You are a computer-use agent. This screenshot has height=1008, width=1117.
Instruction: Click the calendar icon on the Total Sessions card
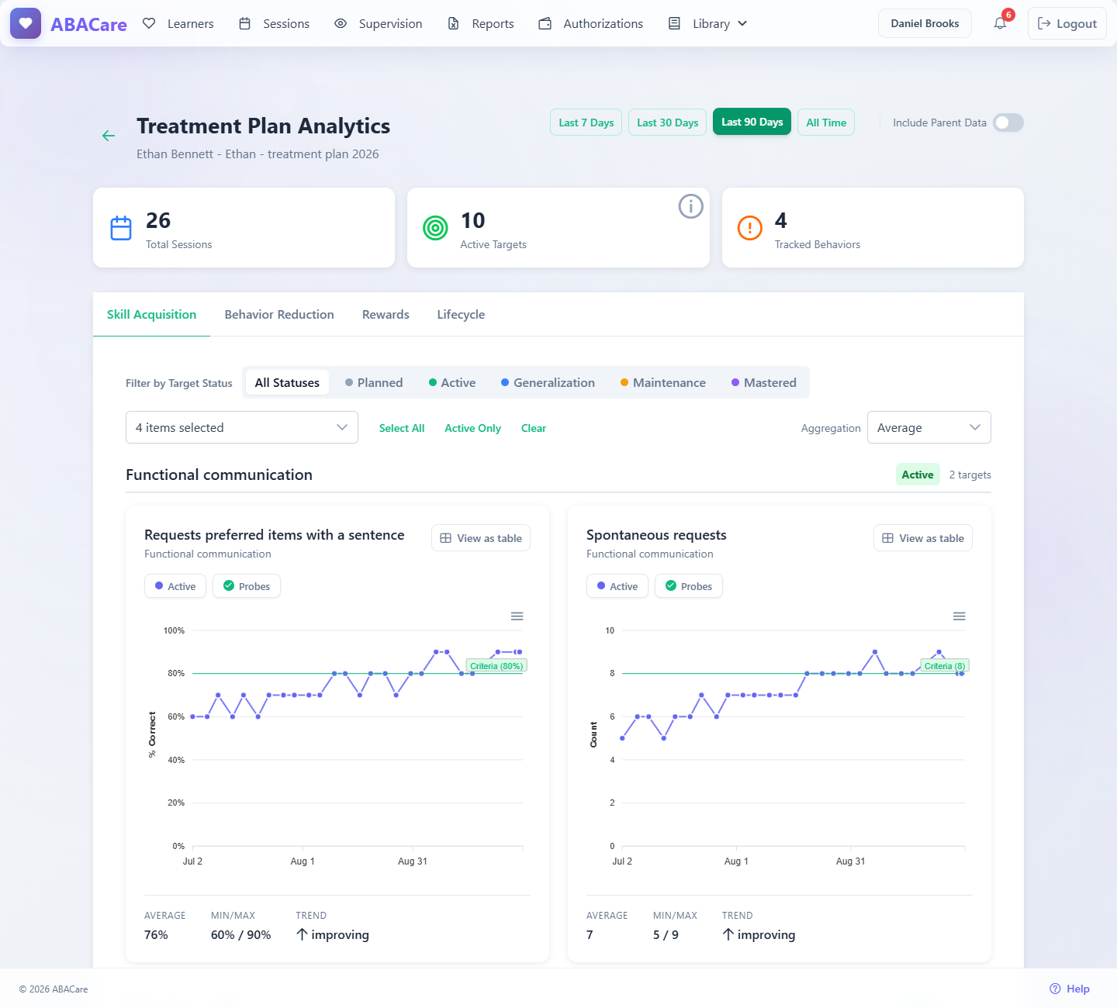click(121, 228)
